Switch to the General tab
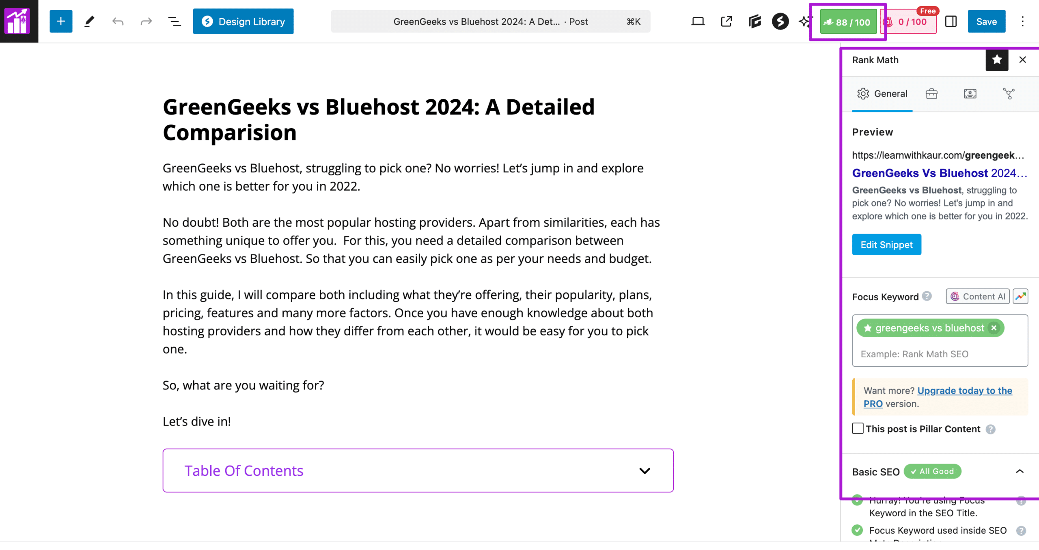This screenshot has width=1039, height=550. (x=882, y=94)
